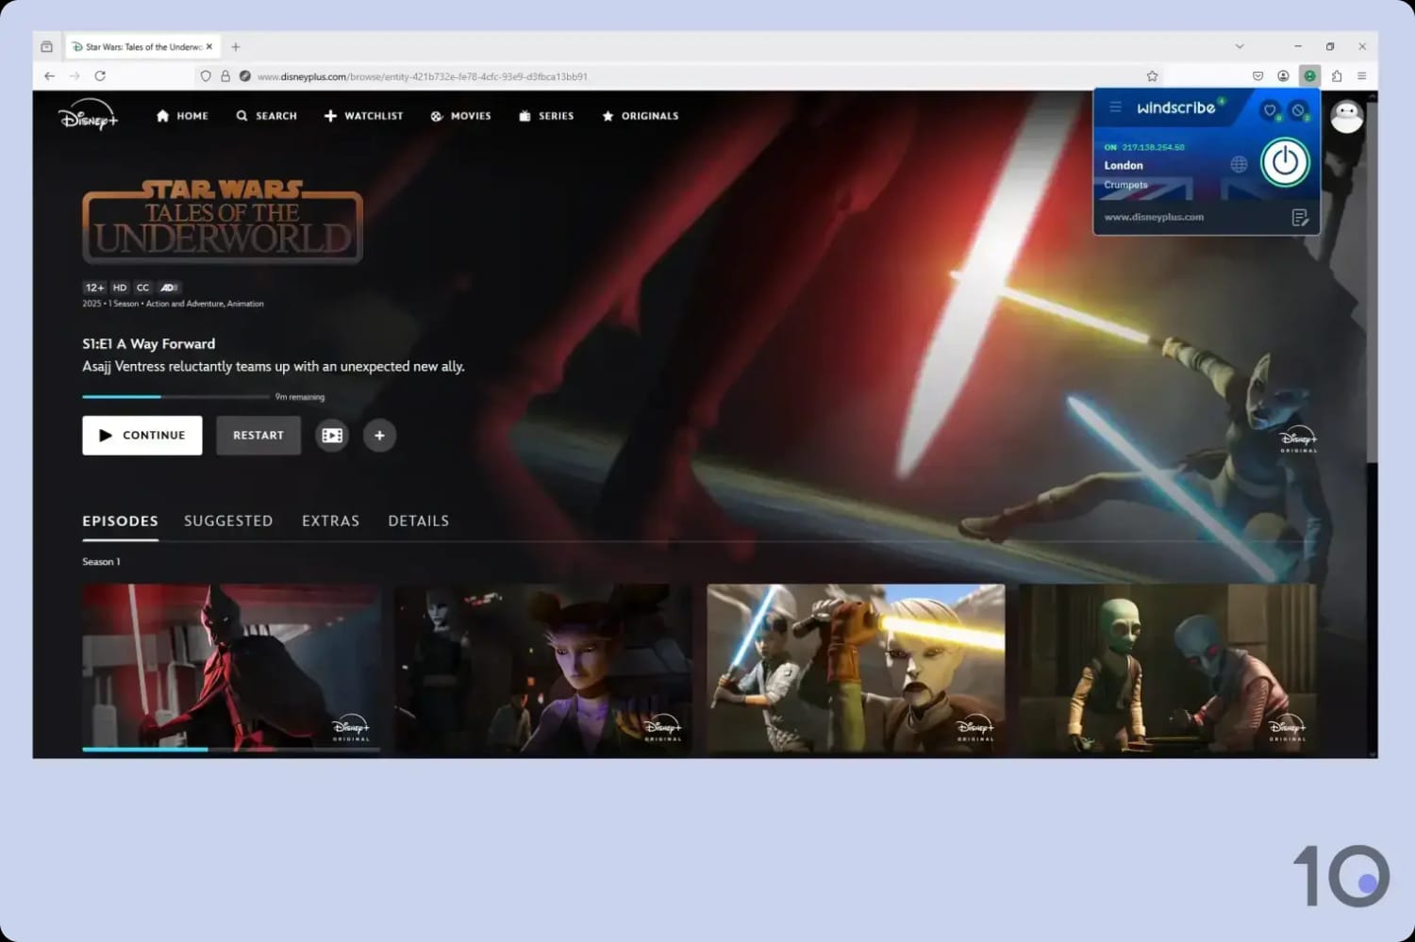1415x942 pixels.
Task: Play the trailer via the filmstrip icon
Action: coord(331,435)
